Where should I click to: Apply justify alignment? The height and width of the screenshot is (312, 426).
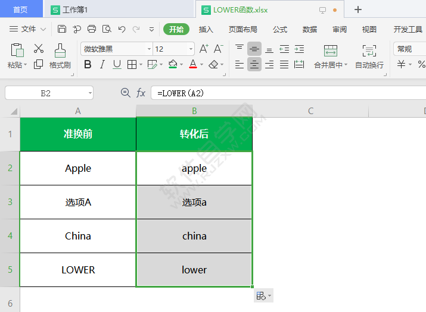(284, 65)
